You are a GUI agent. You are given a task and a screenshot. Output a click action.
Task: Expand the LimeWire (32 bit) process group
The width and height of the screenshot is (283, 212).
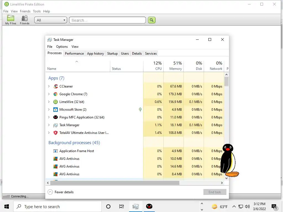tap(49, 102)
